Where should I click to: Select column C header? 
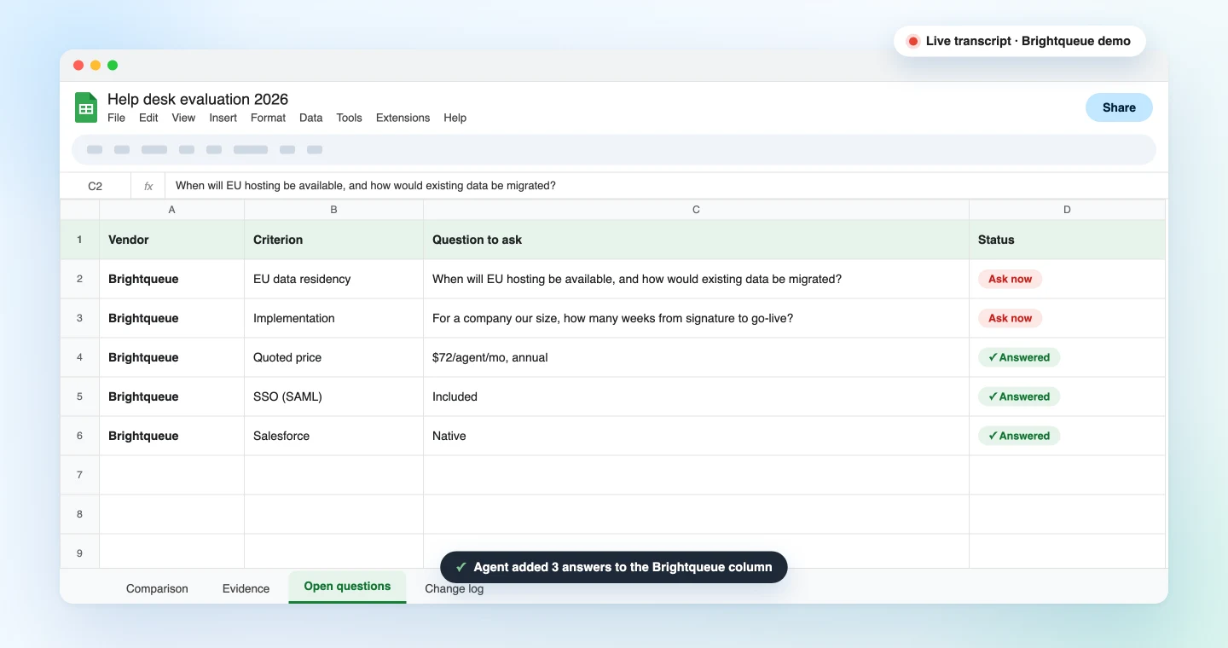[x=696, y=210]
